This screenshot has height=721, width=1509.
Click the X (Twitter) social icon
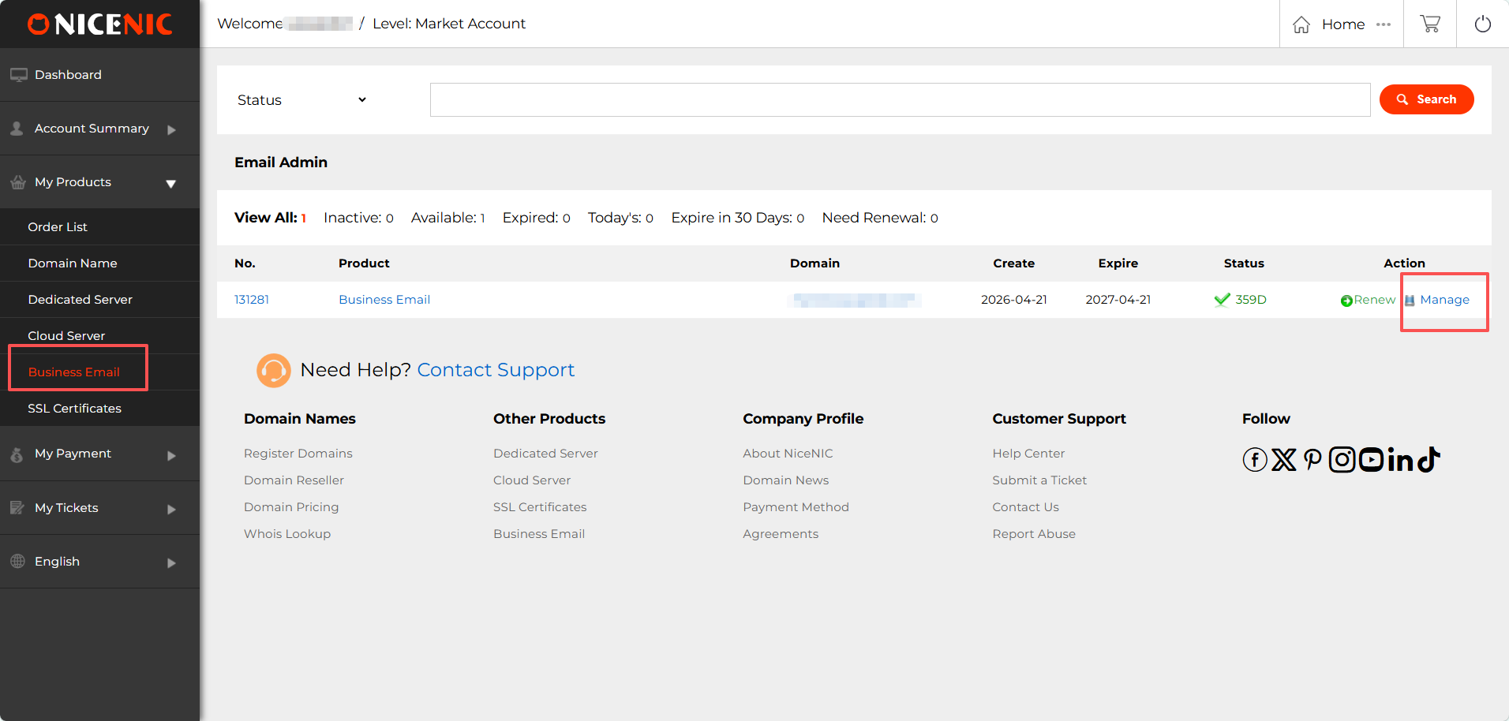(x=1283, y=459)
